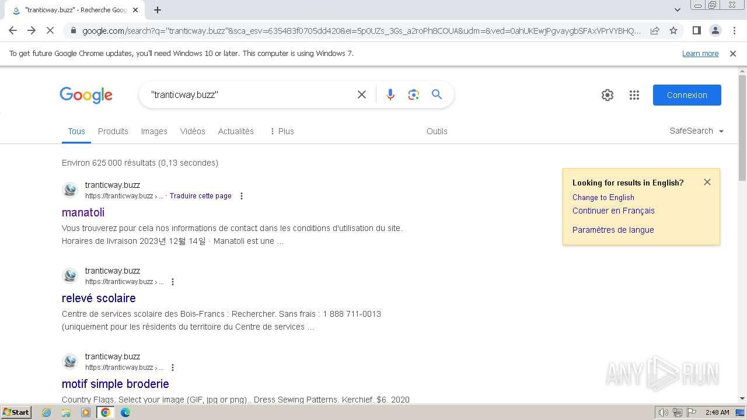Click favicon of motif simple broderie result
The width and height of the screenshot is (747, 420).
click(70, 362)
